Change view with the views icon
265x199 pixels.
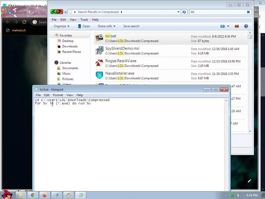(x=223, y=26)
